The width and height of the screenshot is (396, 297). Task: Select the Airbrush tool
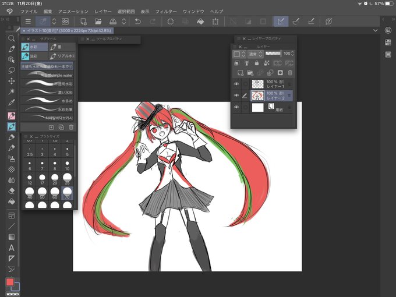pyautogui.click(x=12, y=158)
